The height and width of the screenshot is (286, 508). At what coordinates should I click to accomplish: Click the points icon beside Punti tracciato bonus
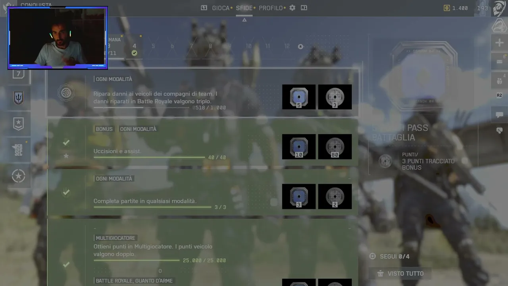(385, 161)
